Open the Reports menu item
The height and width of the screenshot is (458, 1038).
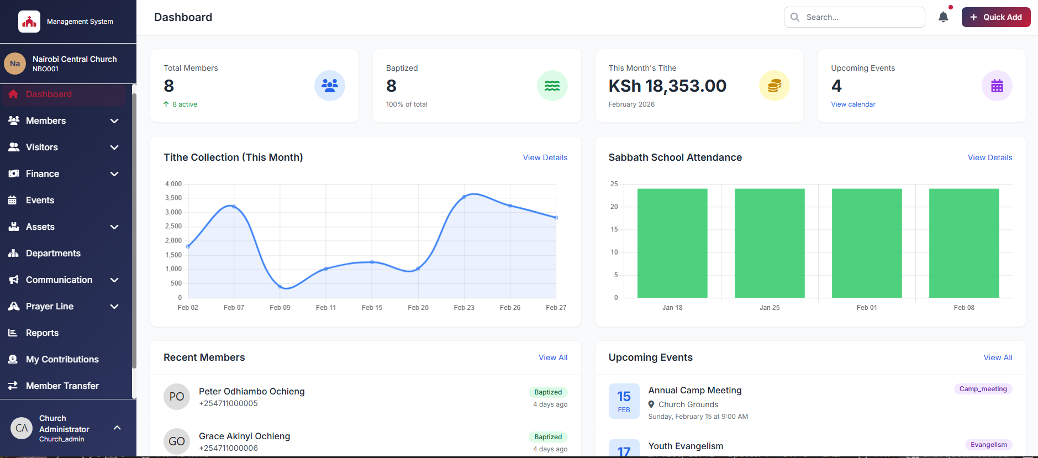[x=64, y=333]
